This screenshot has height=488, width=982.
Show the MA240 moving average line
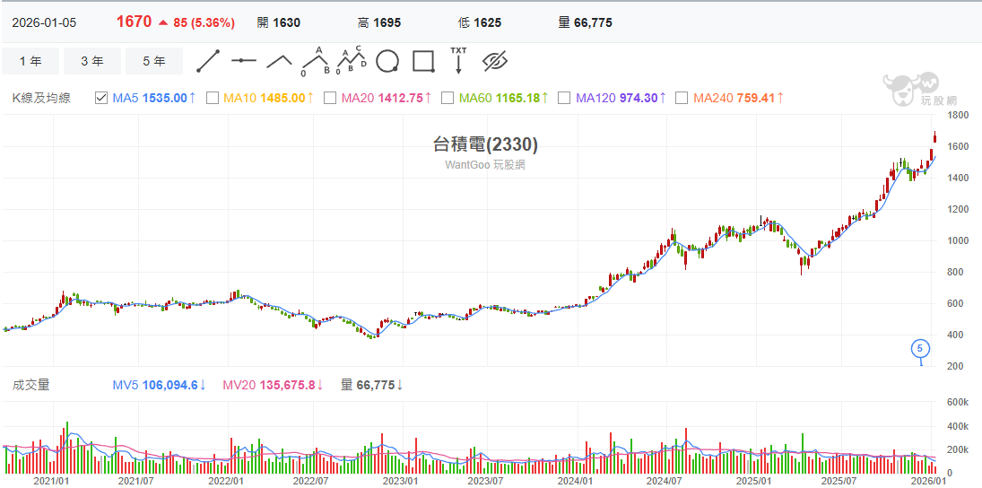point(682,98)
